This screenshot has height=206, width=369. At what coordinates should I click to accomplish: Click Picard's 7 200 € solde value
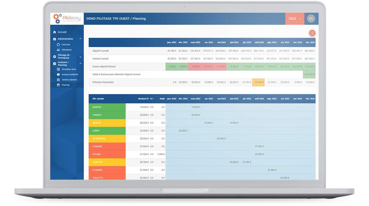pyautogui.click(x=161, y=154)
